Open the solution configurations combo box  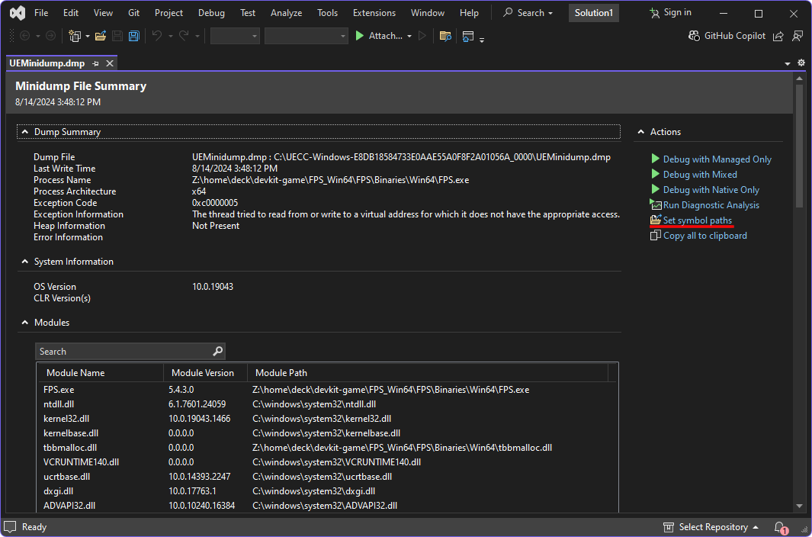pos(235,36)
